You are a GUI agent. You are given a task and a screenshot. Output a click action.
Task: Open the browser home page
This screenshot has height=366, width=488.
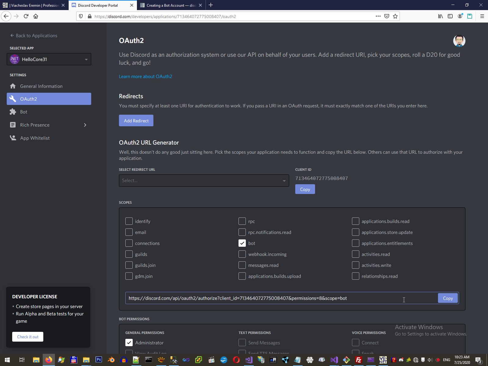click(36, 16)
